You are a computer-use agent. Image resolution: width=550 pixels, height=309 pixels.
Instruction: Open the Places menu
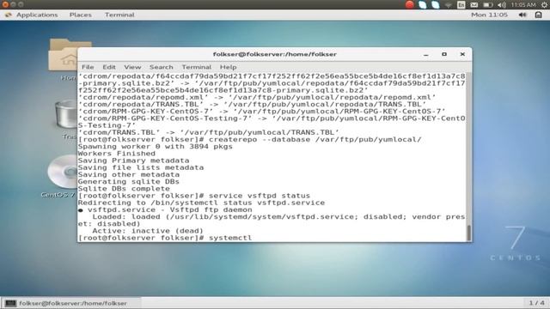click(80, 15)
